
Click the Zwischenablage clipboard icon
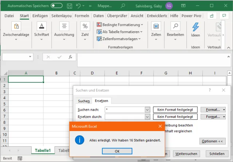16,26
